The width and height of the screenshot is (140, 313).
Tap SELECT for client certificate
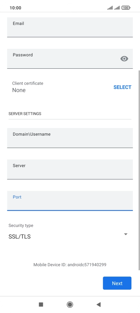point(122,87)
